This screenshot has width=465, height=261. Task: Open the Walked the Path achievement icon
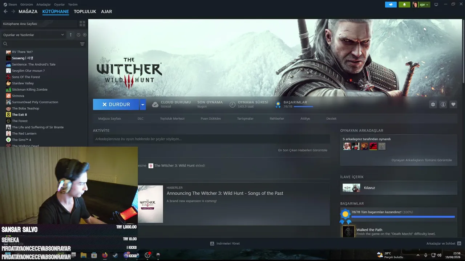click(348, 232)
